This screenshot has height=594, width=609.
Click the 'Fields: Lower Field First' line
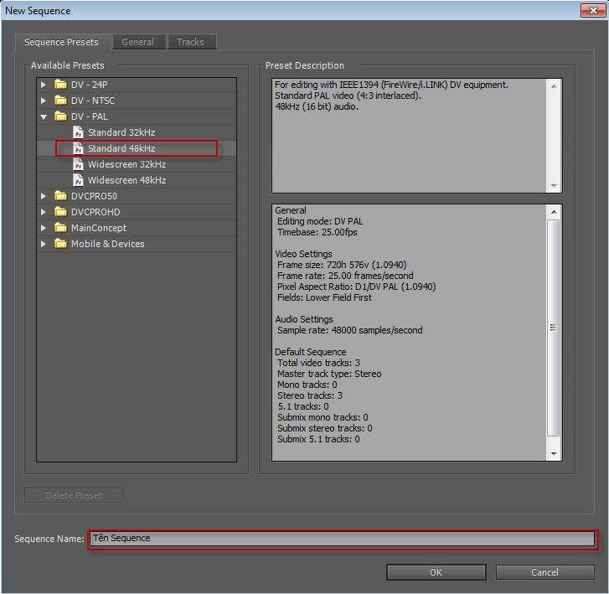click(324, 297)
